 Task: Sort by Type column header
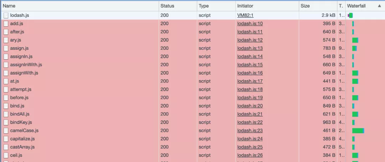(216, 6)
